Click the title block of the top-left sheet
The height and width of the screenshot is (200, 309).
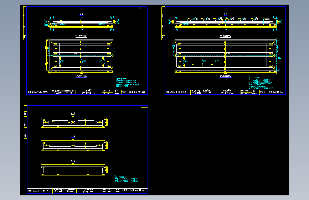(87, 92)
